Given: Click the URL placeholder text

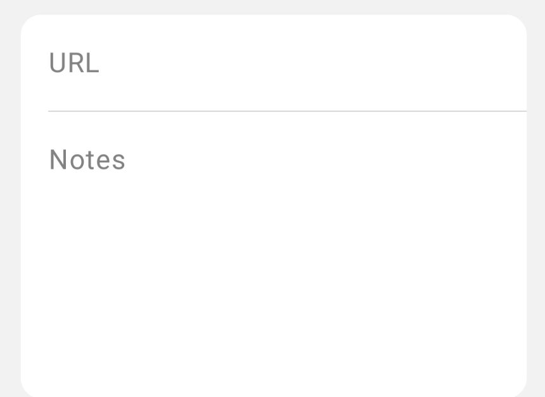Looking at the screenshot, I should tap(74, 63).
